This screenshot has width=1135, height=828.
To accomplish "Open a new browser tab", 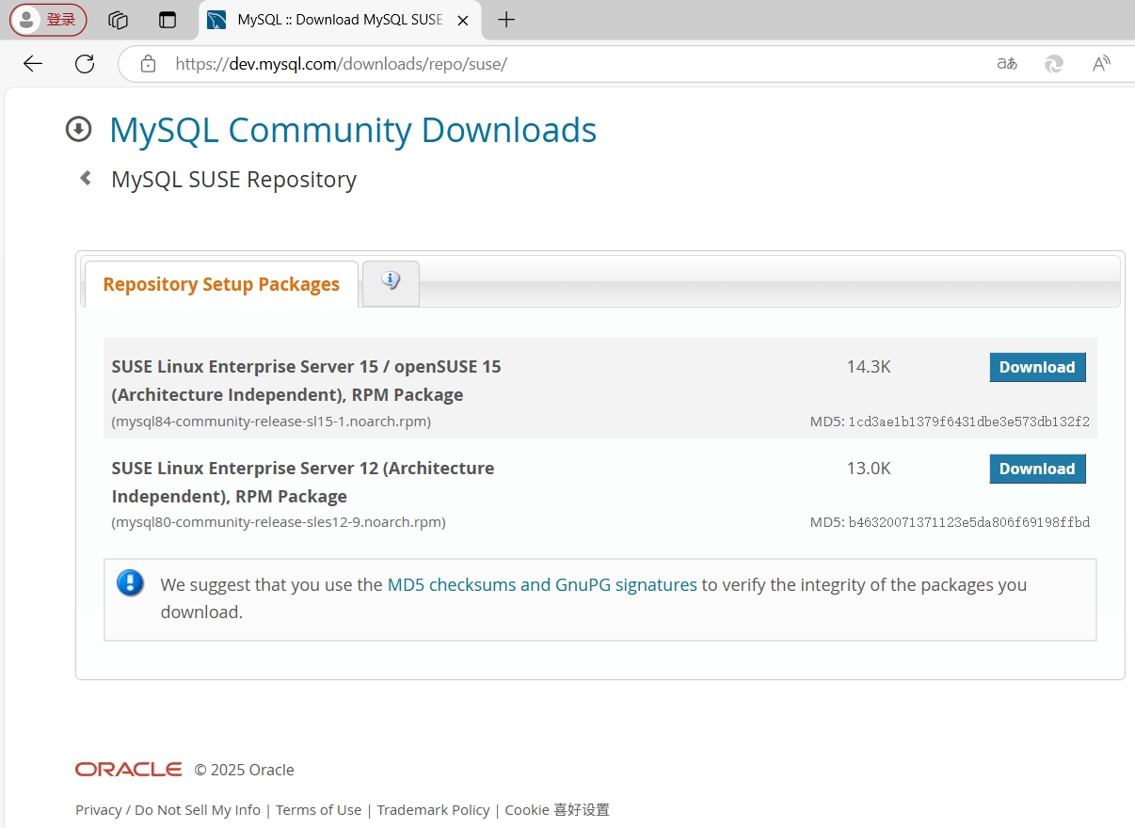I will [506, 20].
